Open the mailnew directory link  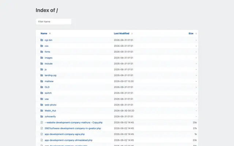click(x=49, y=81)
